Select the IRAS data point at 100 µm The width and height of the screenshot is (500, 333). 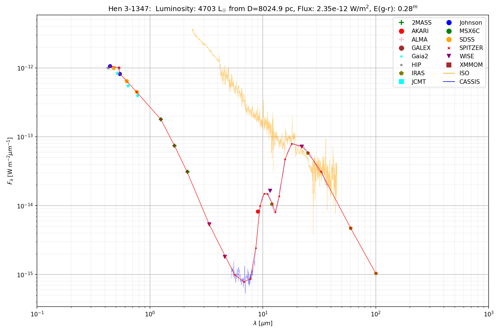coord(376,273)
